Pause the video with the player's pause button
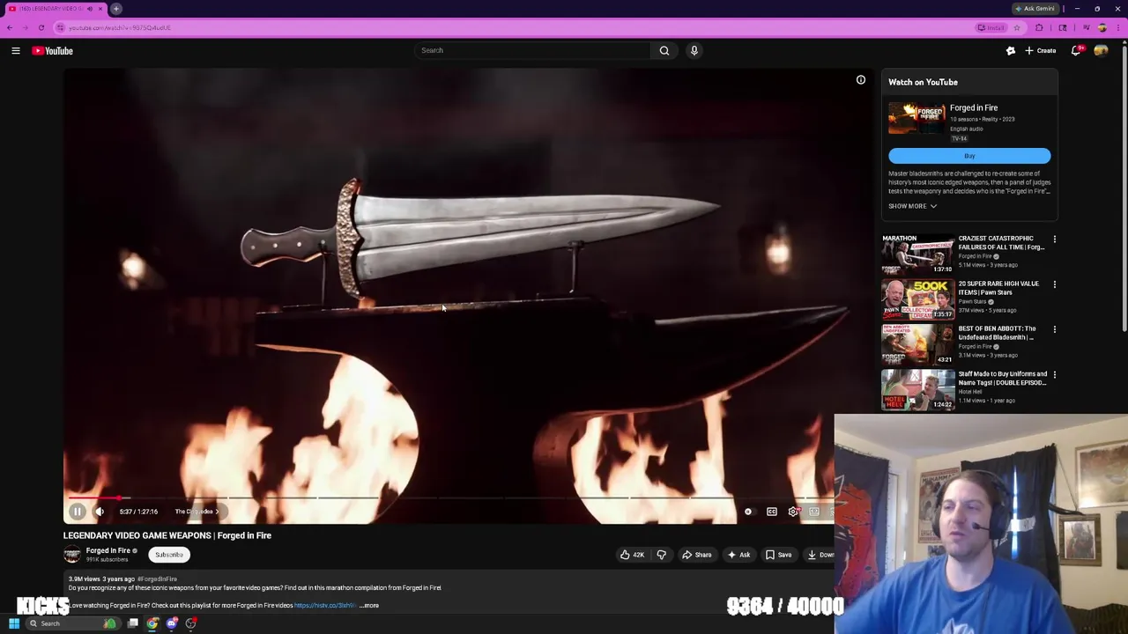This screenshot has height=634, width=1128. (77, 512)
